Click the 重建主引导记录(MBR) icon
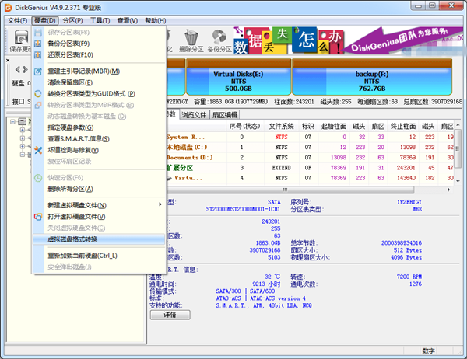 (x=38, y=71)
